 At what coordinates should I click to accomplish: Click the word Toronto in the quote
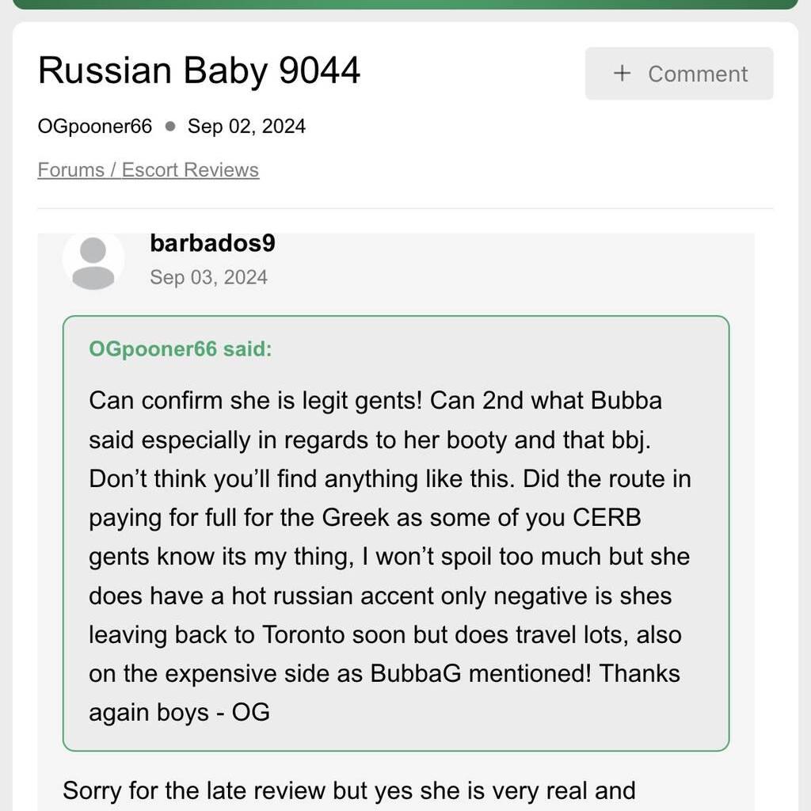[x=303, y=634]
